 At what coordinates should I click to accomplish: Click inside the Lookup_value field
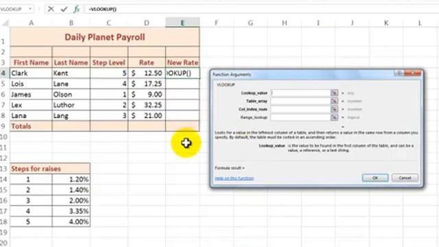(300, 93)
